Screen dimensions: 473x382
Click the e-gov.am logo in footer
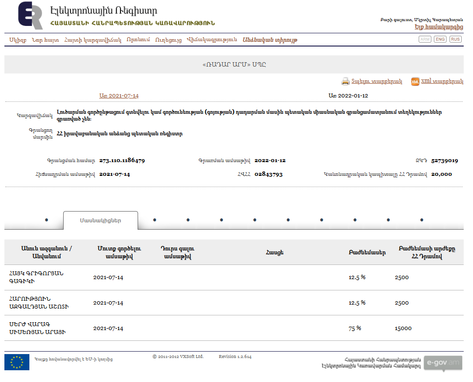442,363
